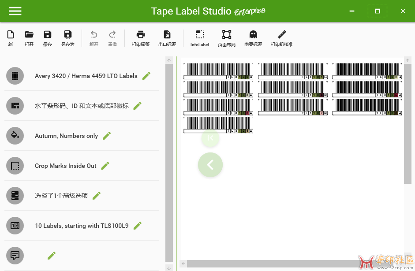Edit the 10 Labels starting number setting
The width and height of the screenshot is (415, 271).
(x=137, y=226)
